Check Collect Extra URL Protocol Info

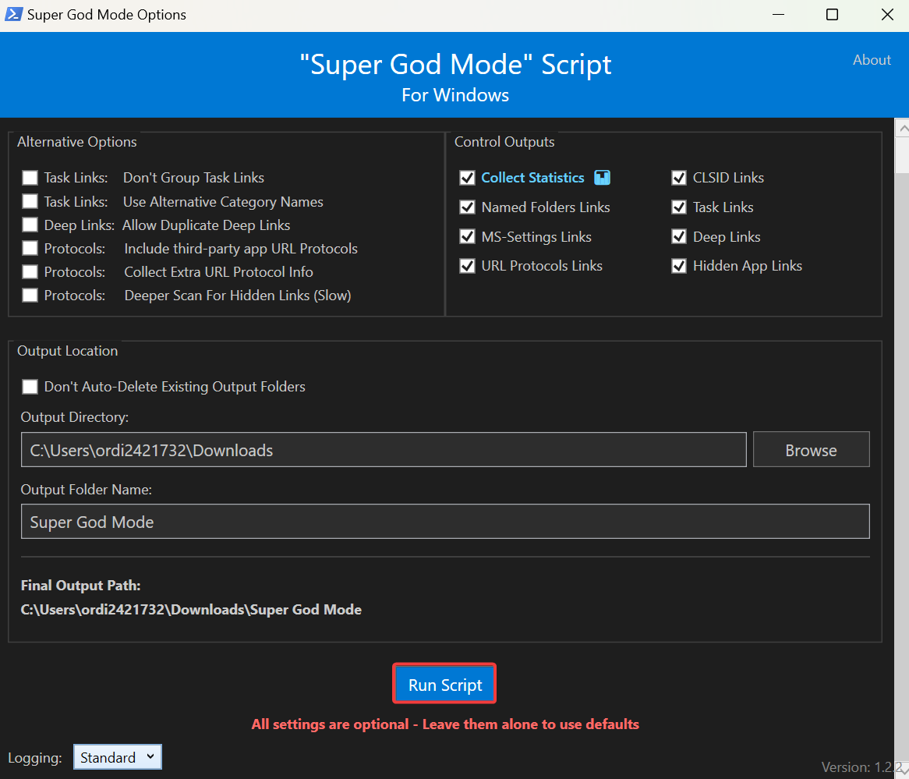coord(30,272)
